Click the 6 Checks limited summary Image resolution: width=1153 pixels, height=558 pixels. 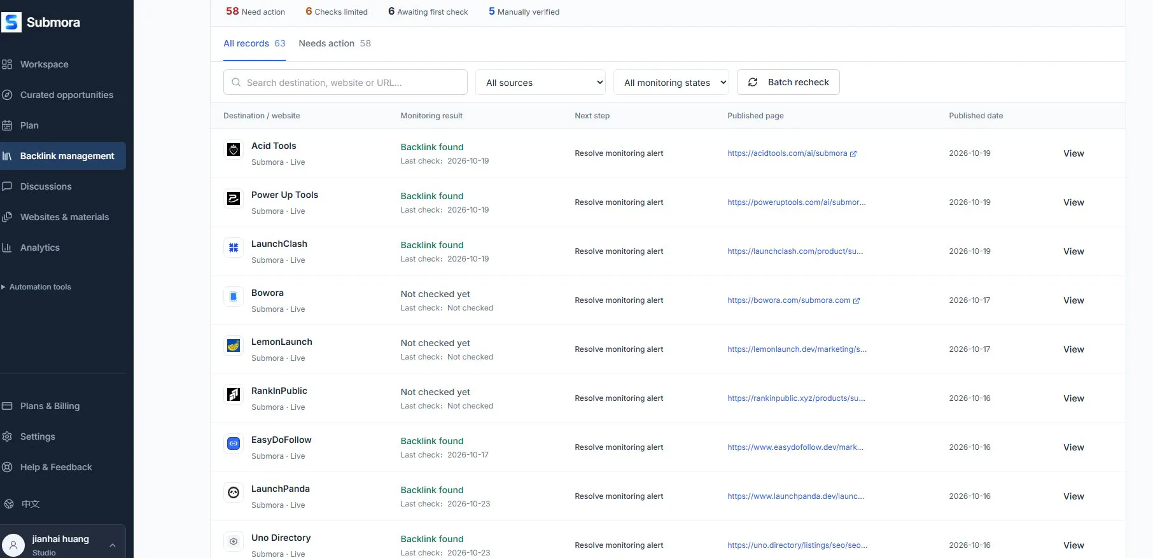[337, 11]
